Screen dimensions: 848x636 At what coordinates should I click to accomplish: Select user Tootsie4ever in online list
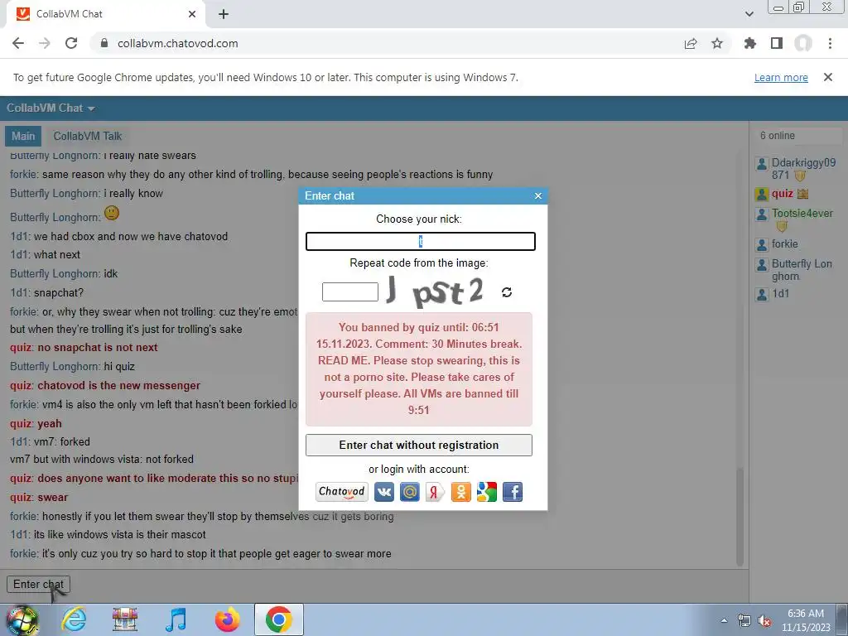pyautogui.click(x=802, y=213)
